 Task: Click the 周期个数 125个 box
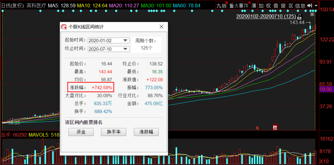pos(146,45)
